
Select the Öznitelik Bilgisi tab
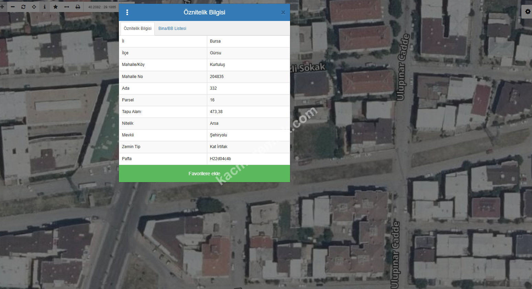(x=137, y=29)
